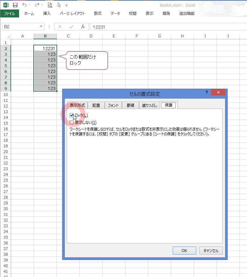Open the 校閲 ribbon tab
247x277 pixels.
pyautogui.click(x=132, y=14)
